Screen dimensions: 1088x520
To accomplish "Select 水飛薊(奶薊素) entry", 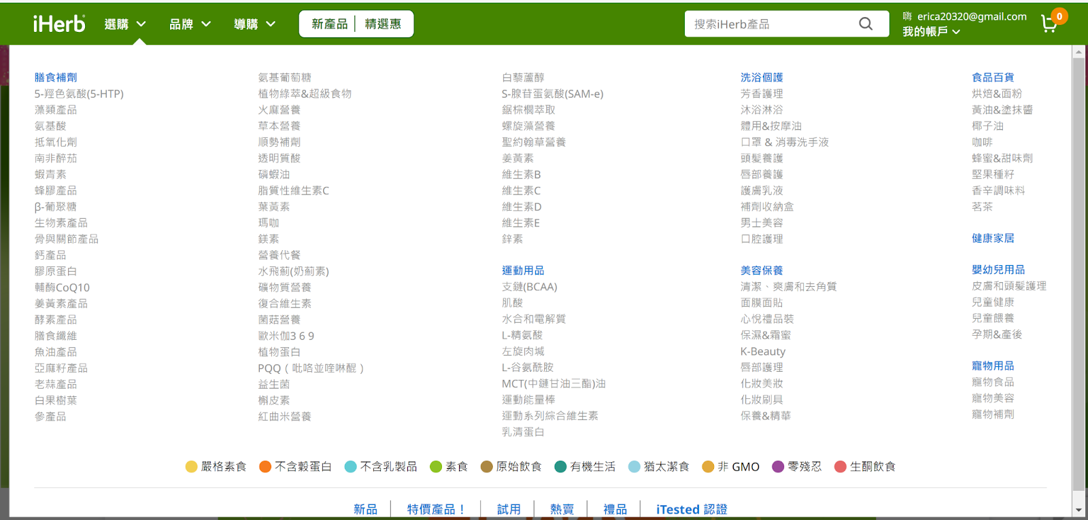I will coord(293,271).
